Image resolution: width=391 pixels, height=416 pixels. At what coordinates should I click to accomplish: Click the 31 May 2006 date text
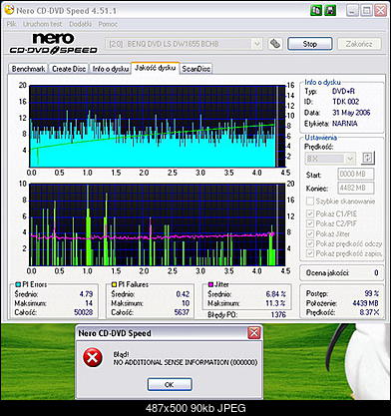(x=351, y=113)
